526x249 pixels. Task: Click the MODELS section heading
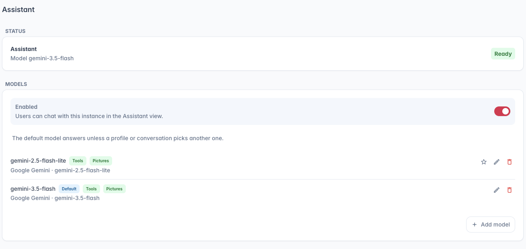16,84
